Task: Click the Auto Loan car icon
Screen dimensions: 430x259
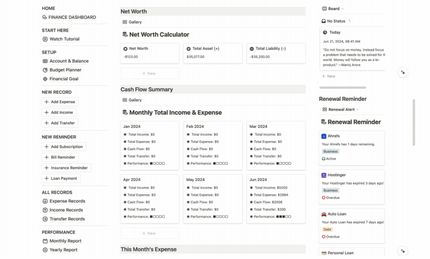Action: 324,214
